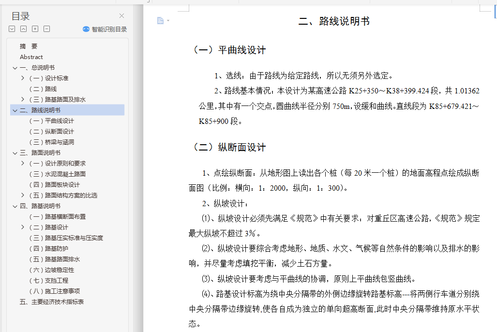Expand the (五)路面结构方案的比选 outline node
The height and width of the screenshot is (332, 497).
pyautogui.click(x=23, y=195)
